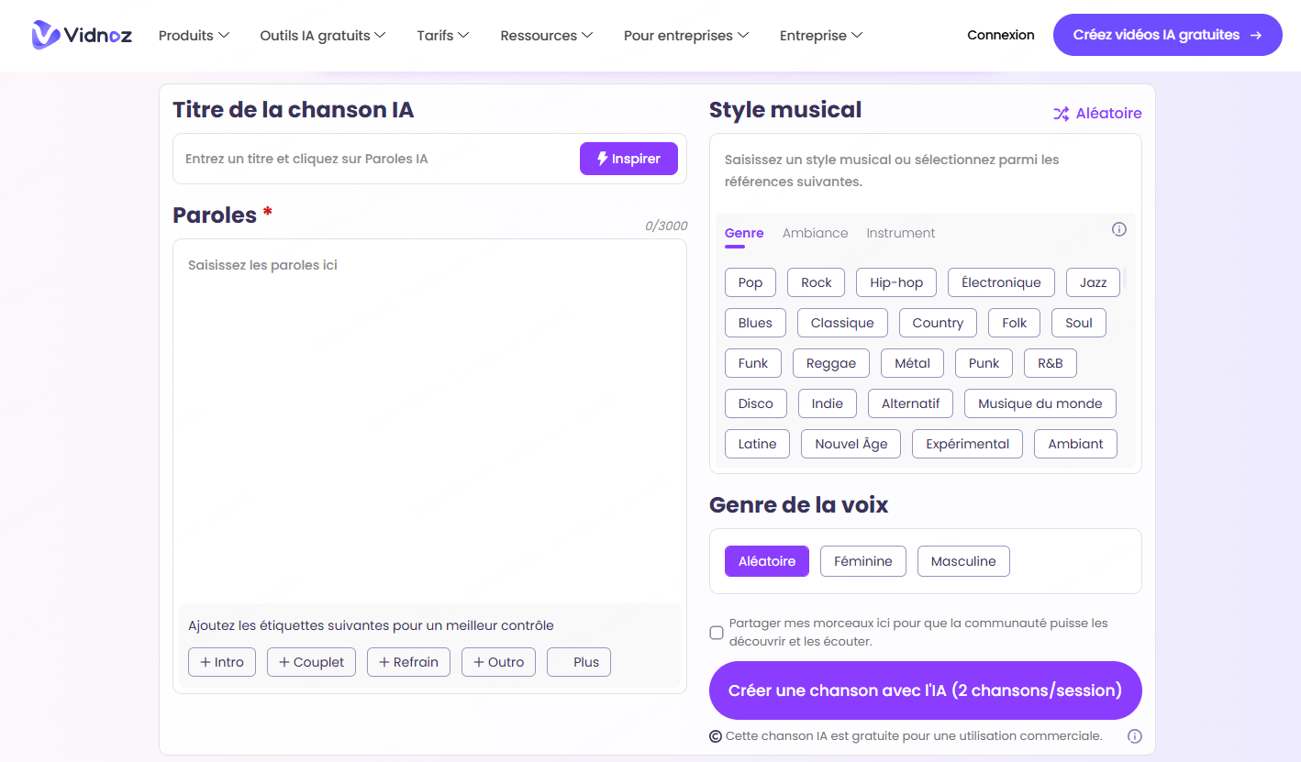Switch to the Ambiance tab
The width and height of the screenshot is (1301, 762).
tap(815, 233)
